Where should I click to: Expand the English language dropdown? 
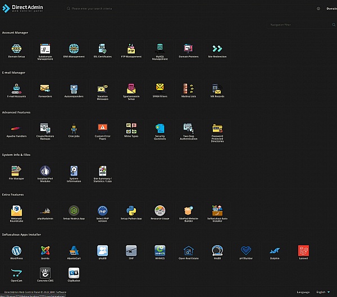tap(323, 292)
